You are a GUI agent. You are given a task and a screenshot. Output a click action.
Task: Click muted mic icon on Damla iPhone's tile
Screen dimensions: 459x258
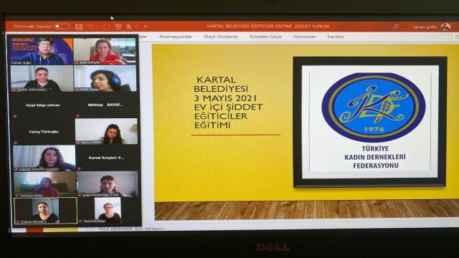point(18,221)
